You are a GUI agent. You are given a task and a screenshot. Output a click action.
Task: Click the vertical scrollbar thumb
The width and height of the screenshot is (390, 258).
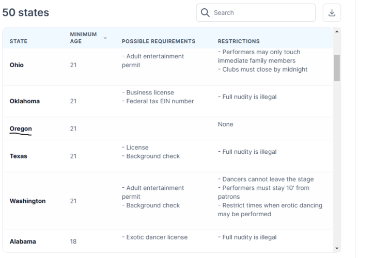pyautogui.click(x=337, y=68)
